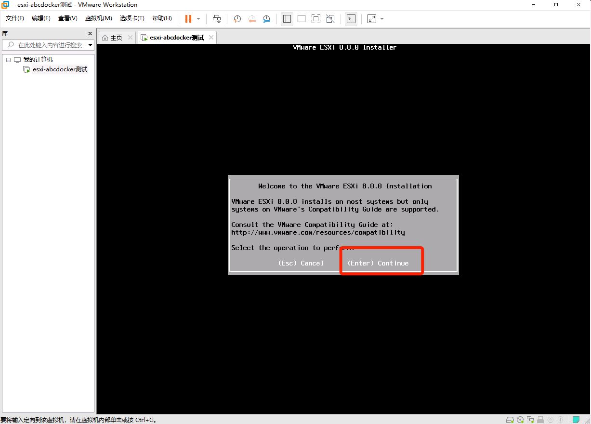Click the sound card status icon
The height and width of the screenshot is (424, 591).
tap(551, 420)
